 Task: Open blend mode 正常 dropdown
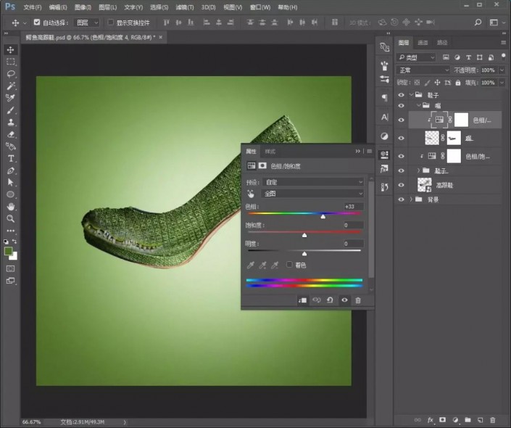click(423, 70)
